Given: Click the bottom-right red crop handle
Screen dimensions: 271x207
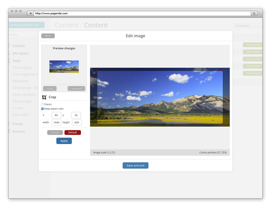Looking at the screenshot, I should [223, 123].
